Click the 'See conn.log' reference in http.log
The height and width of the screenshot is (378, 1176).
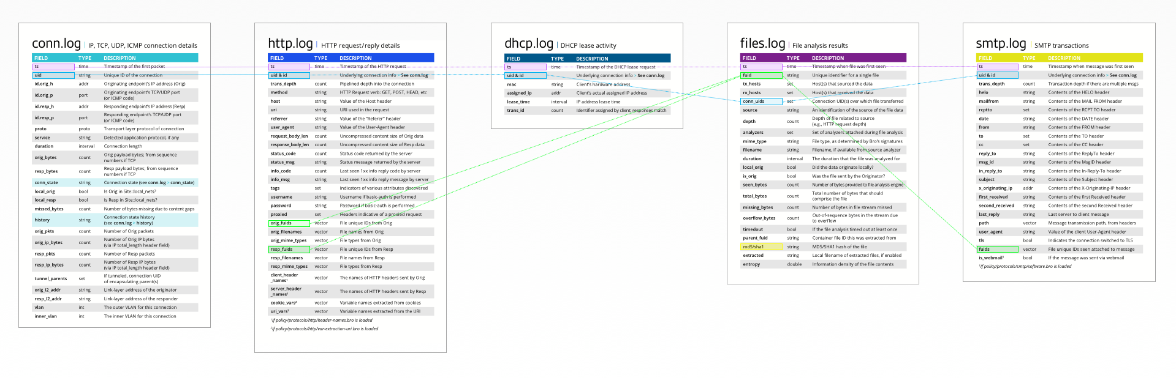414,75
